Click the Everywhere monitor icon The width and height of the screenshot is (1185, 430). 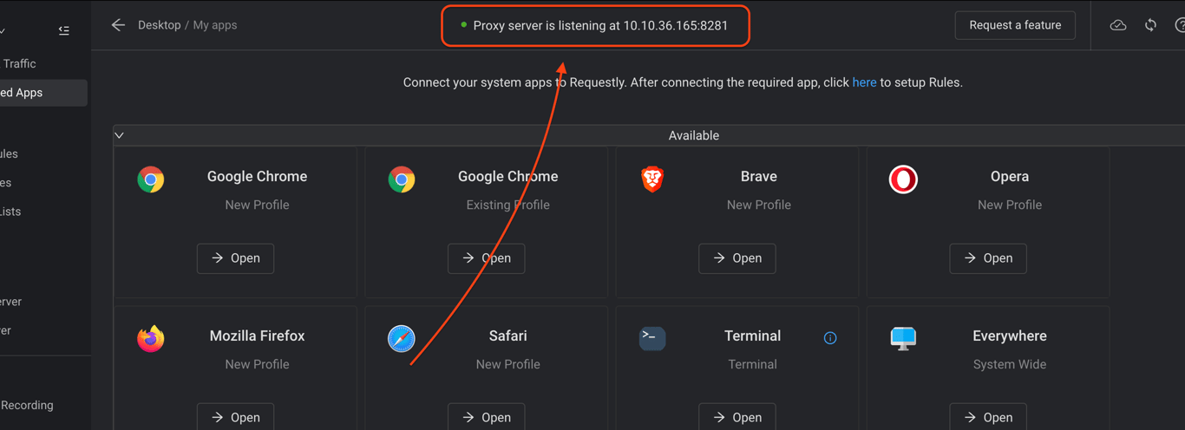[903, 338]
